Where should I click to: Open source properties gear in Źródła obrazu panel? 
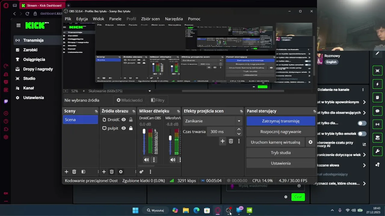point(121,172)
